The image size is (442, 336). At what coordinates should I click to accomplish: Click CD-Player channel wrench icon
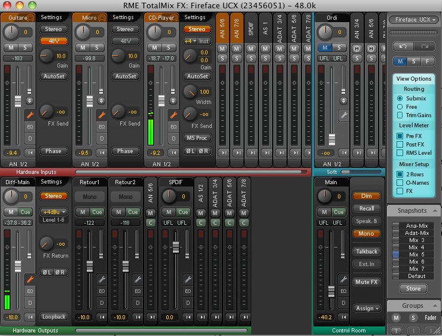pos(173,115)
